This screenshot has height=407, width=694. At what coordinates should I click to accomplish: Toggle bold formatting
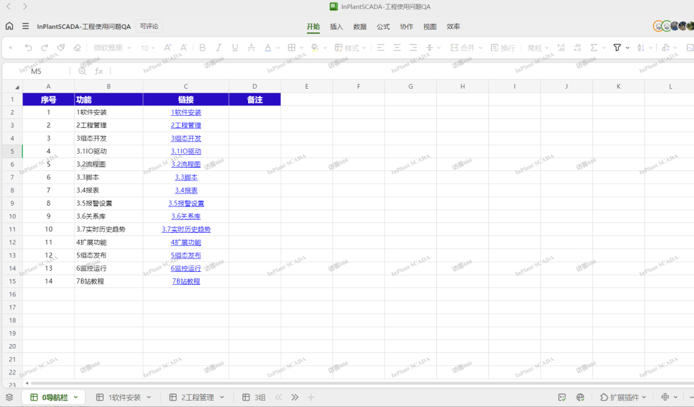(x=202, y=48)
